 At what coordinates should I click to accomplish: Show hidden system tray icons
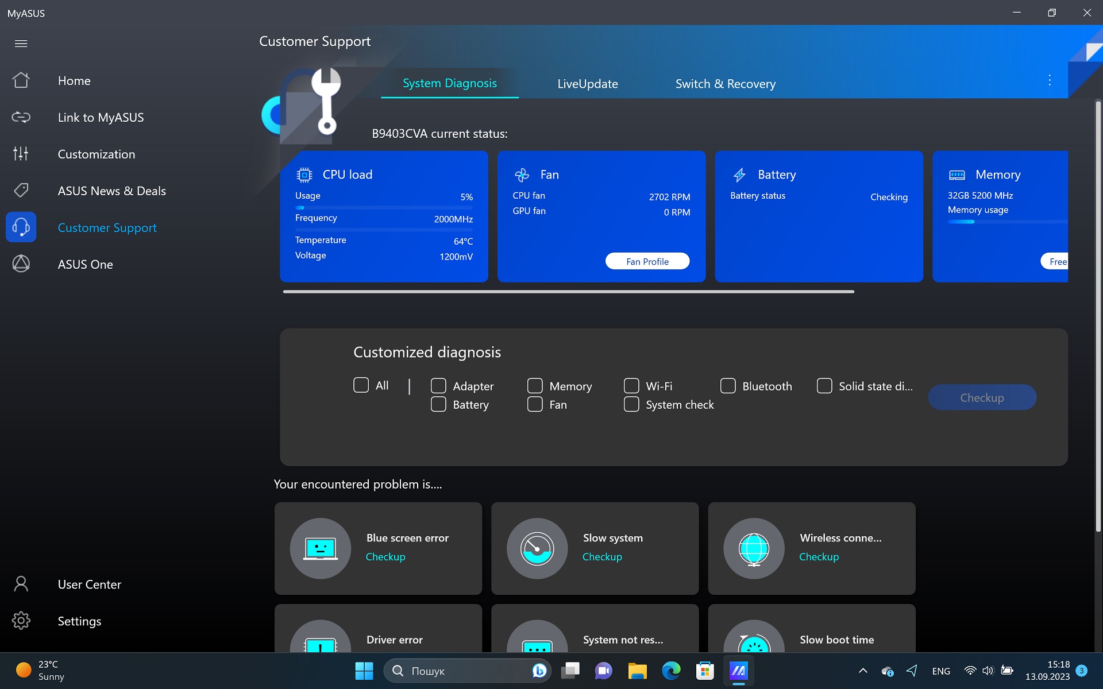[x=863, y=671]
